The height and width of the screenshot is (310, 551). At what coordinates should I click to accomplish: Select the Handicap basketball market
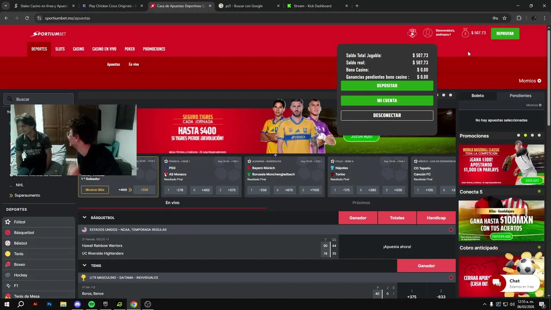coord(436,218)
